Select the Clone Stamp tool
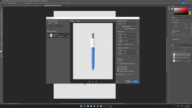Viewport: 192px width, 108px height. tap(1, 25)
